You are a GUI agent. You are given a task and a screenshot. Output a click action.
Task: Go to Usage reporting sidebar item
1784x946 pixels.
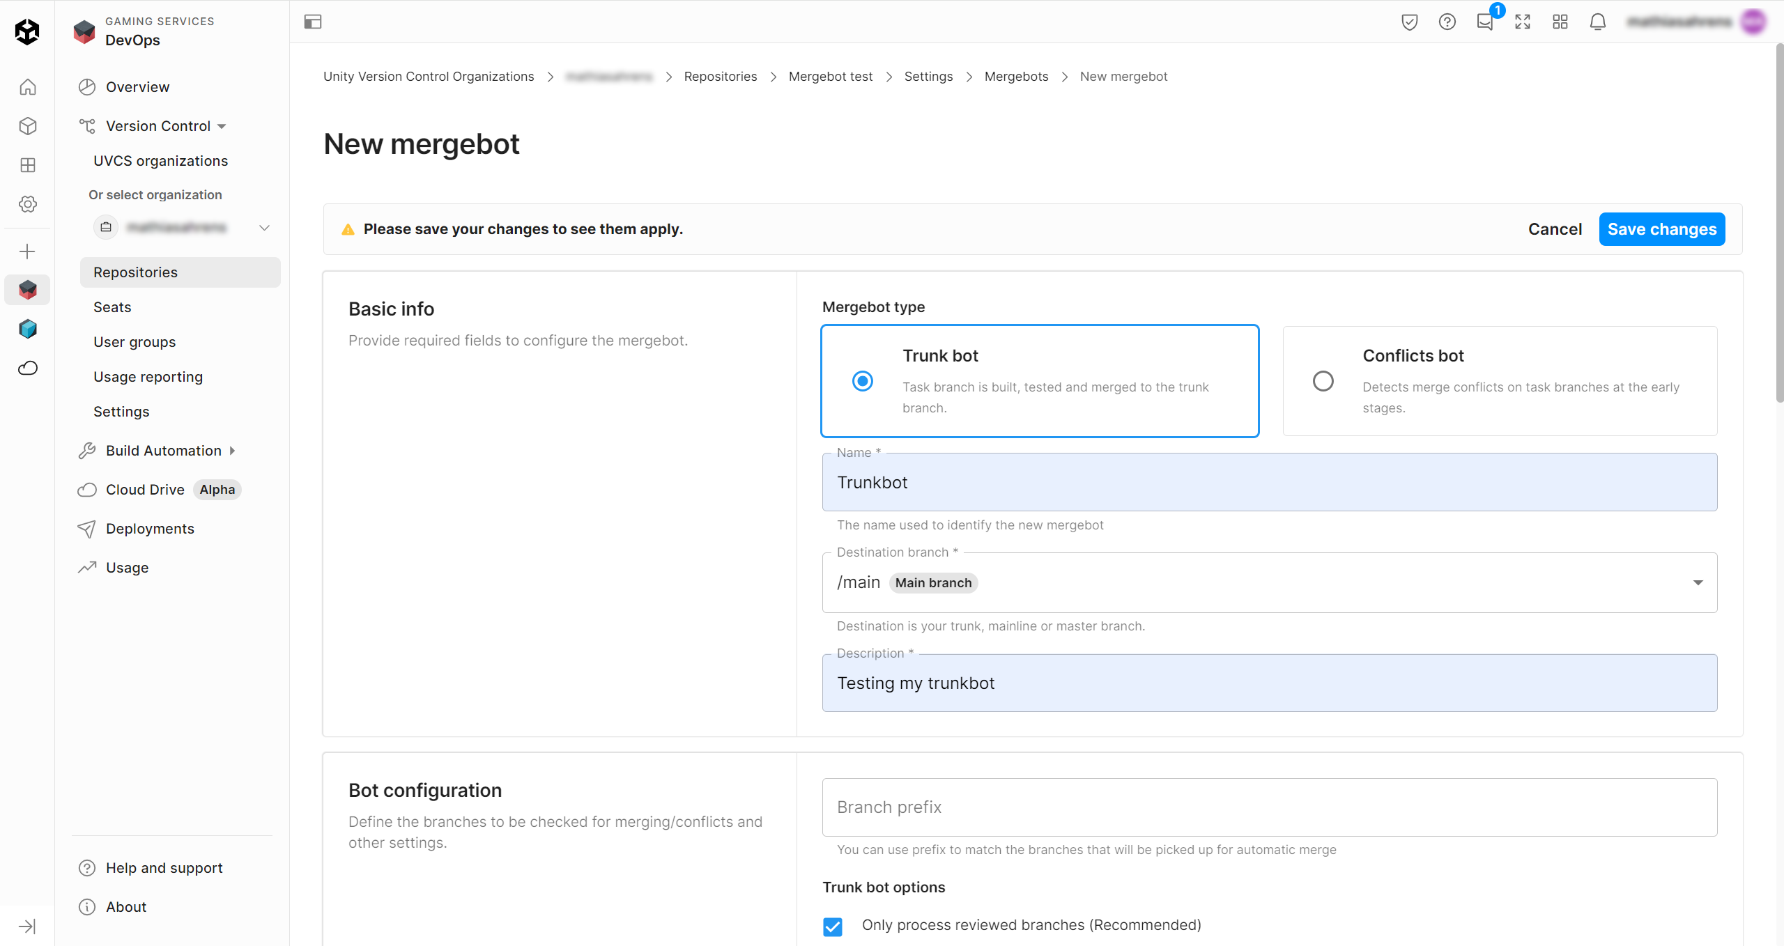(148, 377)
